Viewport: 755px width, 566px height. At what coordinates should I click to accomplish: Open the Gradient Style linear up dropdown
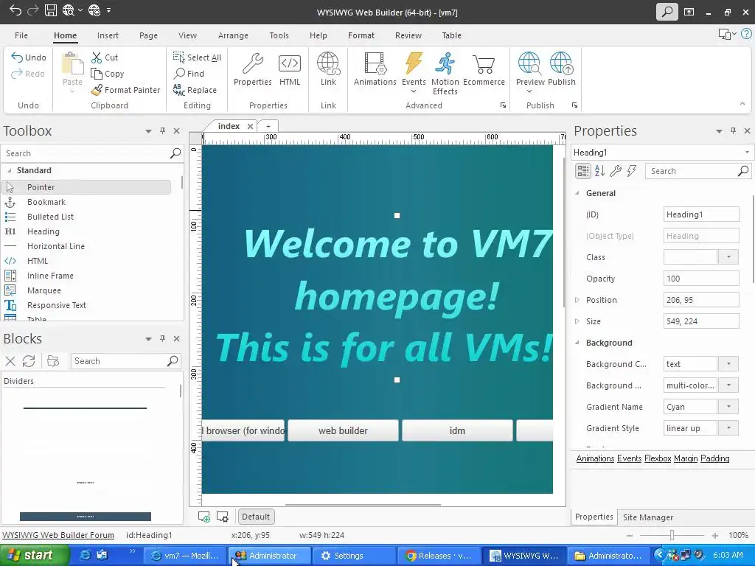click(x=728, y=428)
